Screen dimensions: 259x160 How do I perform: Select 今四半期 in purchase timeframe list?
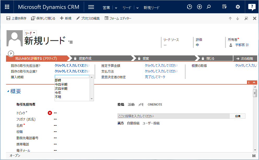(x=61, y=85)
